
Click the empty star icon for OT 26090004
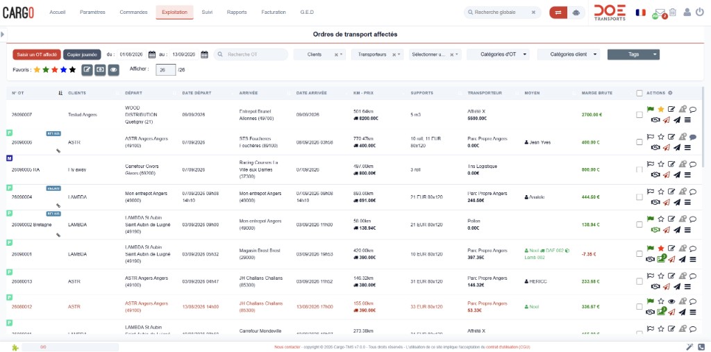point(661,192)
